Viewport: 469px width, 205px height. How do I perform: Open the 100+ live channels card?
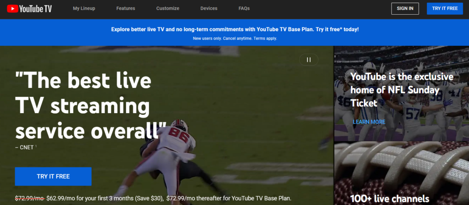coord(389,199)
